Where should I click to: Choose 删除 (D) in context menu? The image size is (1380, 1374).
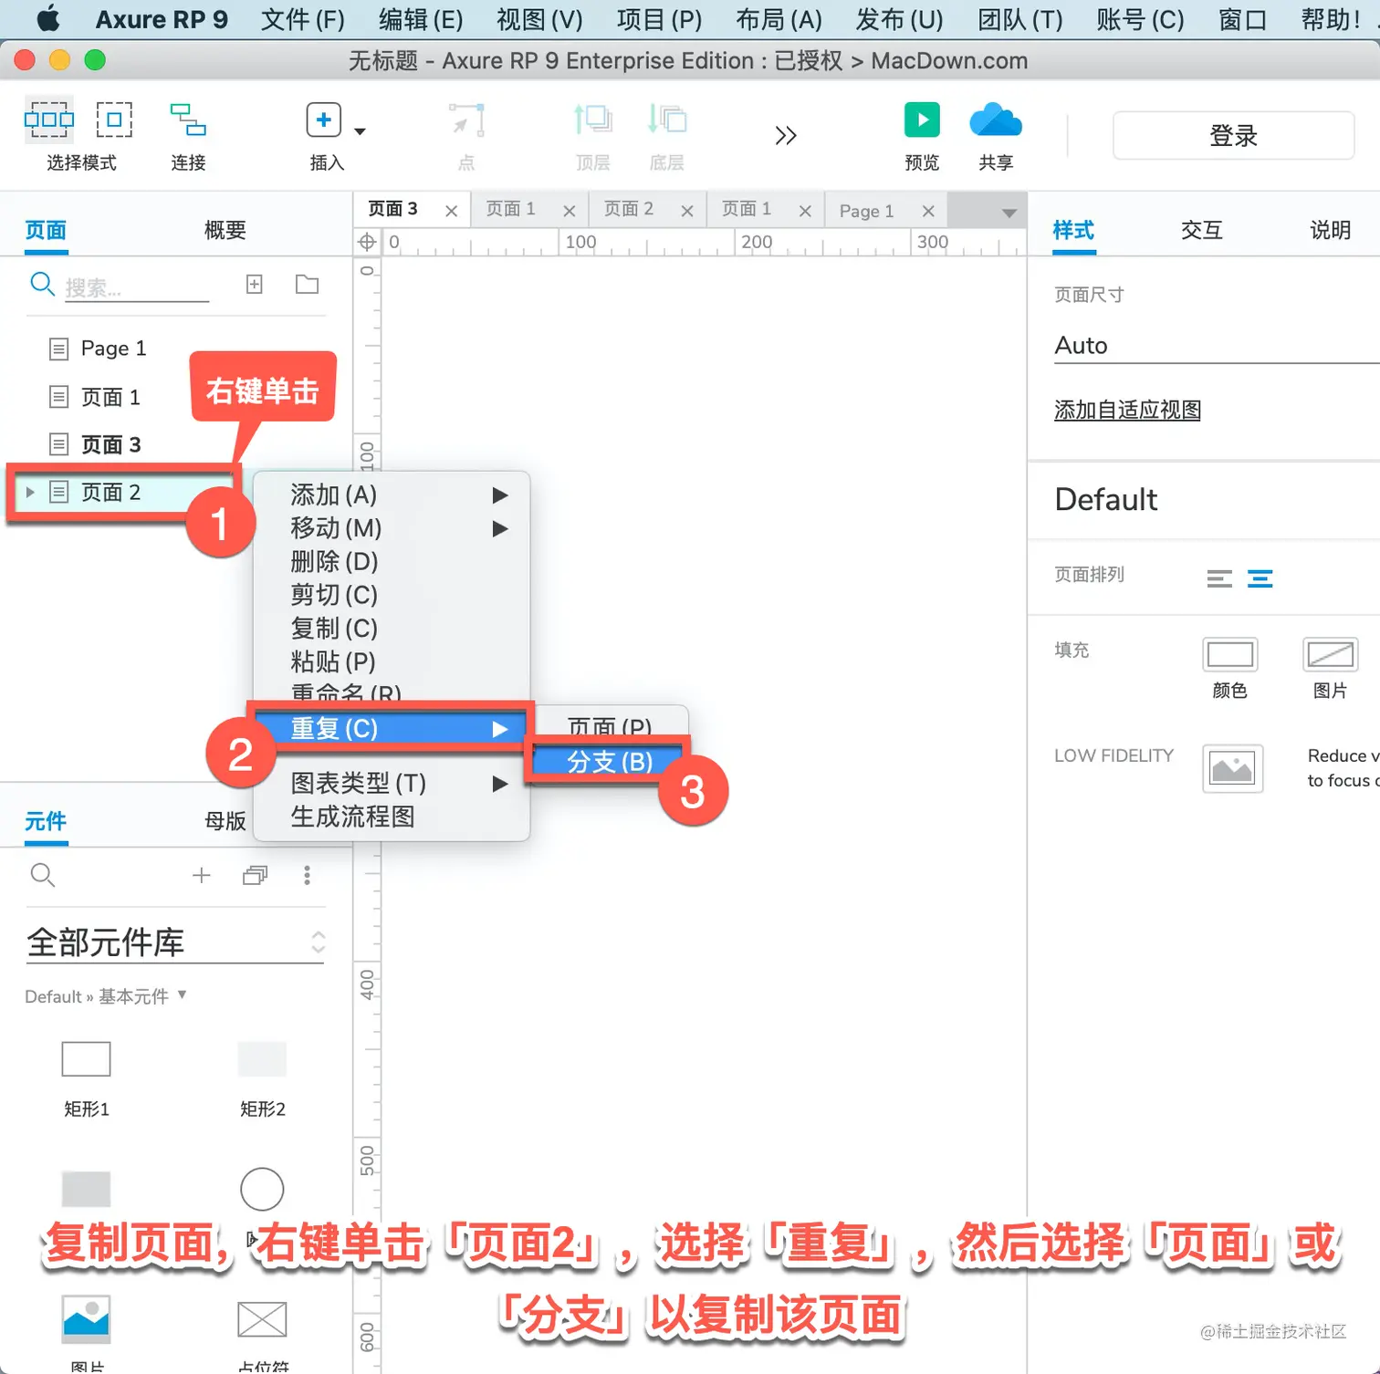[392, 561]
